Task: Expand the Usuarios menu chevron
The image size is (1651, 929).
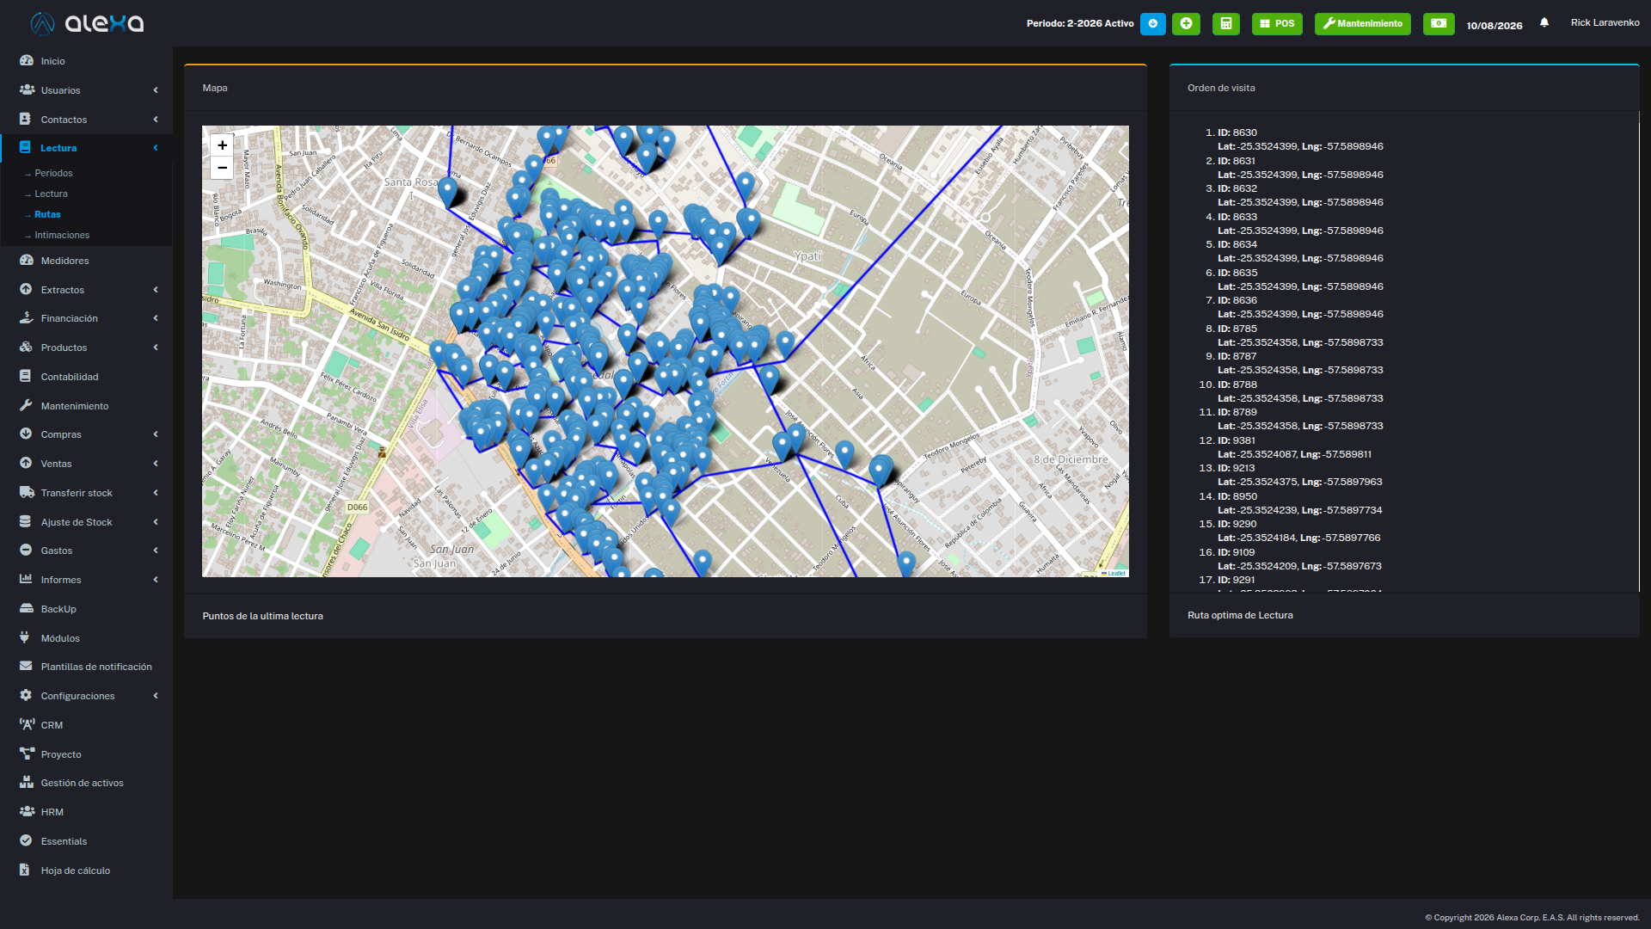Action: point(156,90)
